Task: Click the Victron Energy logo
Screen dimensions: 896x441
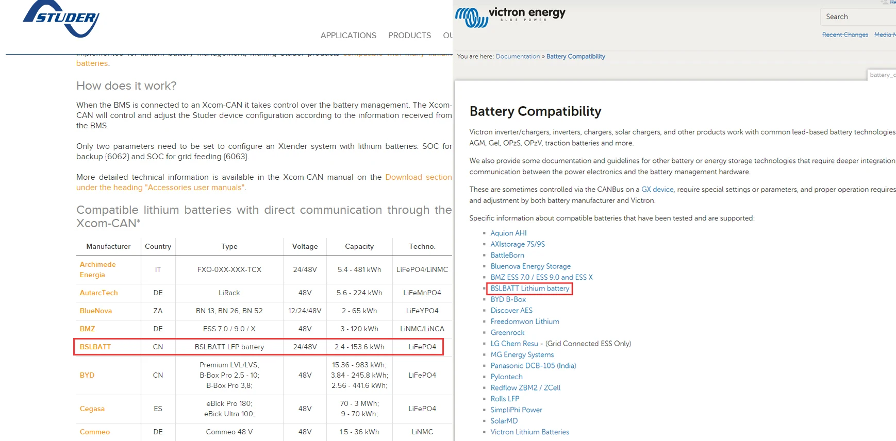Action: pyautogui.click(x=510, y=16)
